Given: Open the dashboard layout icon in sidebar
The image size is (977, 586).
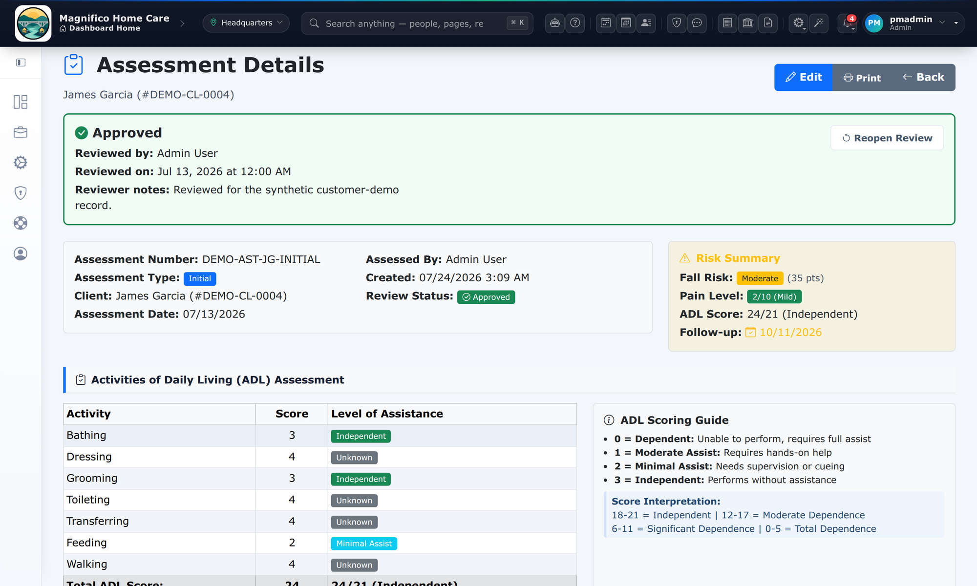Looking at the screenshot, I should (x=21, y=102).
